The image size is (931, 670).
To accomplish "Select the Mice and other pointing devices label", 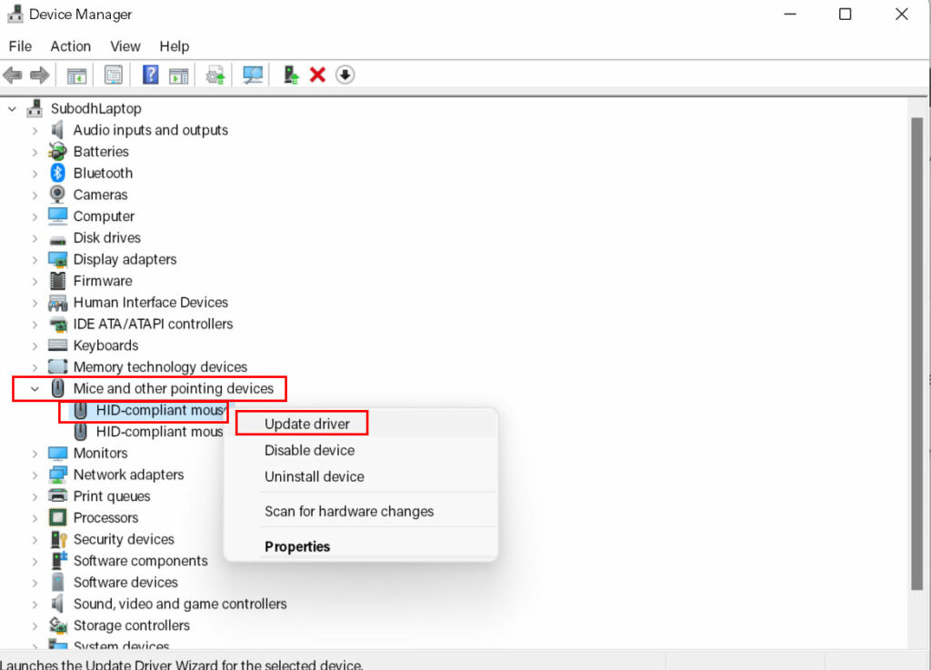I will click(174, 388).
